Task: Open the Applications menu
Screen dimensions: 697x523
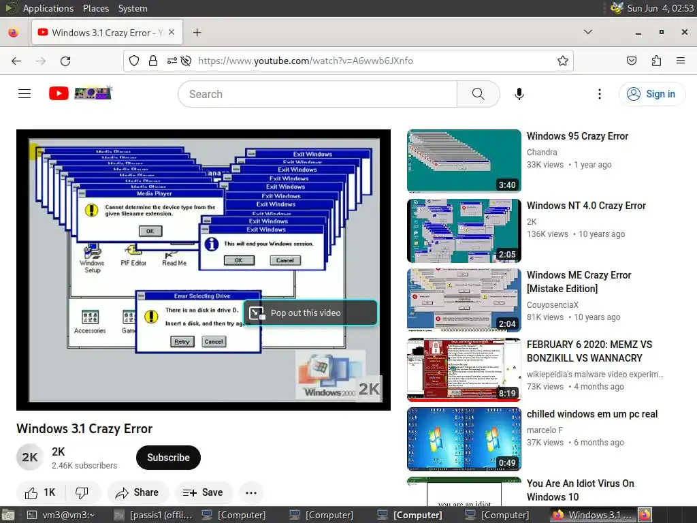Action: (48, 8)
